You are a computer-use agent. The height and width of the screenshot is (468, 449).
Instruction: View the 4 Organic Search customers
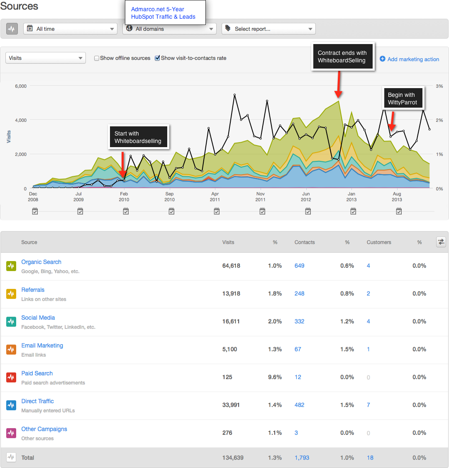[x=368, y=266]
